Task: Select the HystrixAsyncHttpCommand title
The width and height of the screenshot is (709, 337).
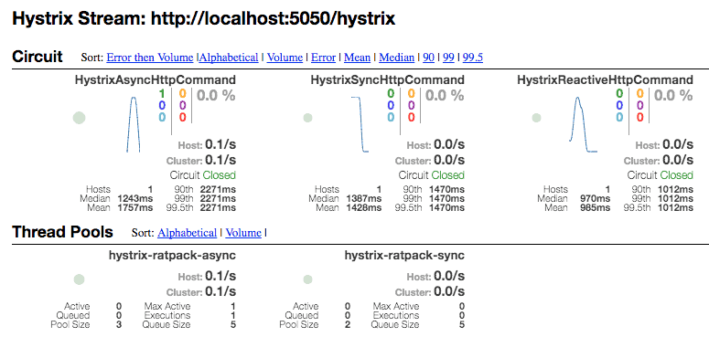Action: pyautogui.click(x=156, y=80)
